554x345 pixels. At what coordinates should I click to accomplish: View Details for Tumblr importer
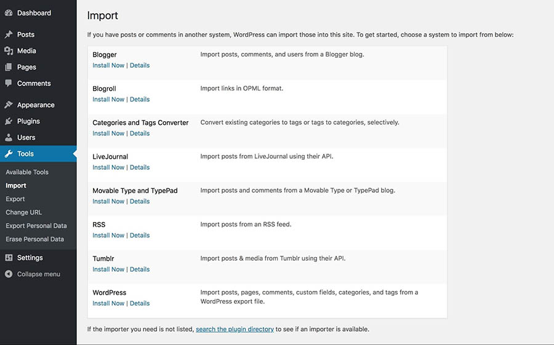click(x=140, y=269)
